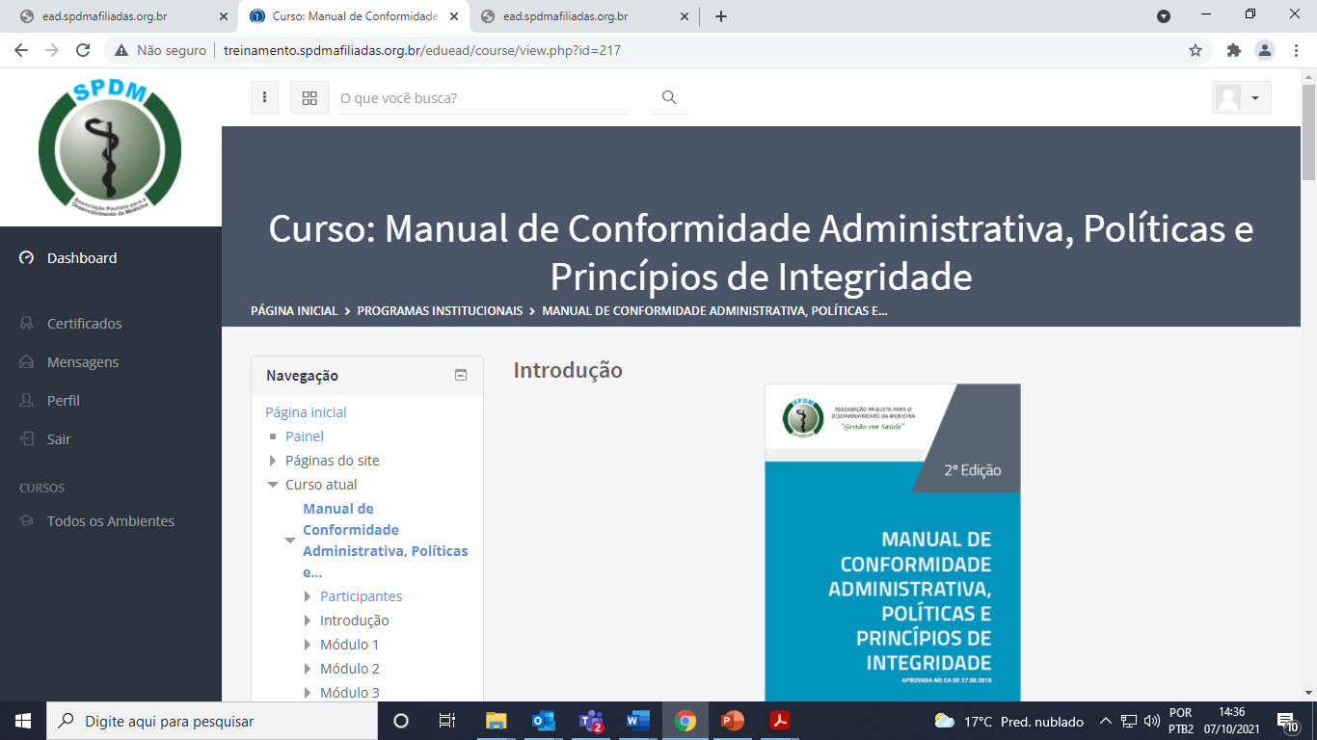Open Todos os Ambientes
This screenshot has height=740, width=1317.
tap(111, 521)
